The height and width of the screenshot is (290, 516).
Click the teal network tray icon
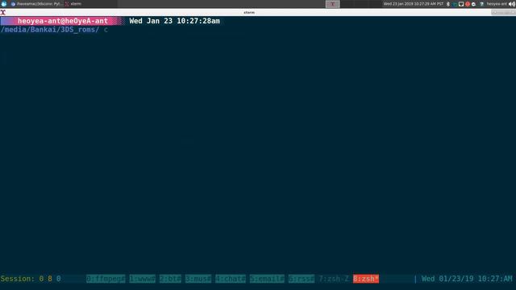(455, 4)
